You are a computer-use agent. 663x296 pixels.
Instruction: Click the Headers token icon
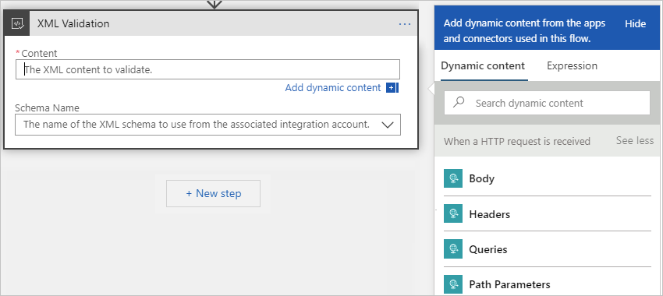click(x=453, y=213)
